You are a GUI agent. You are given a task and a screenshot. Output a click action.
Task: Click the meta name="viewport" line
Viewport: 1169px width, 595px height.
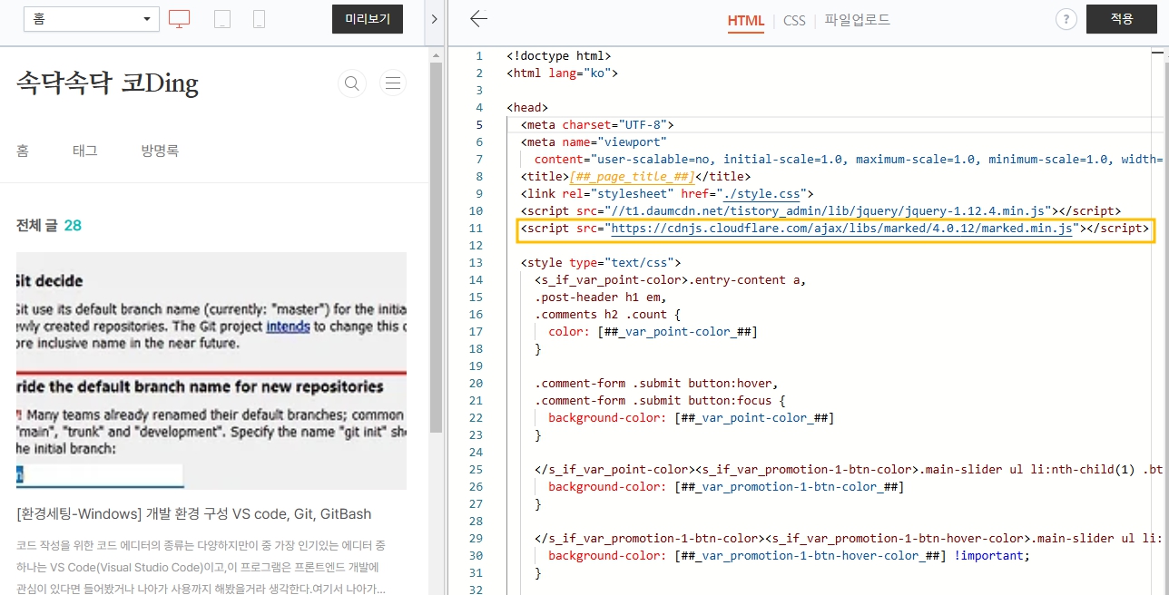[594, 142]
